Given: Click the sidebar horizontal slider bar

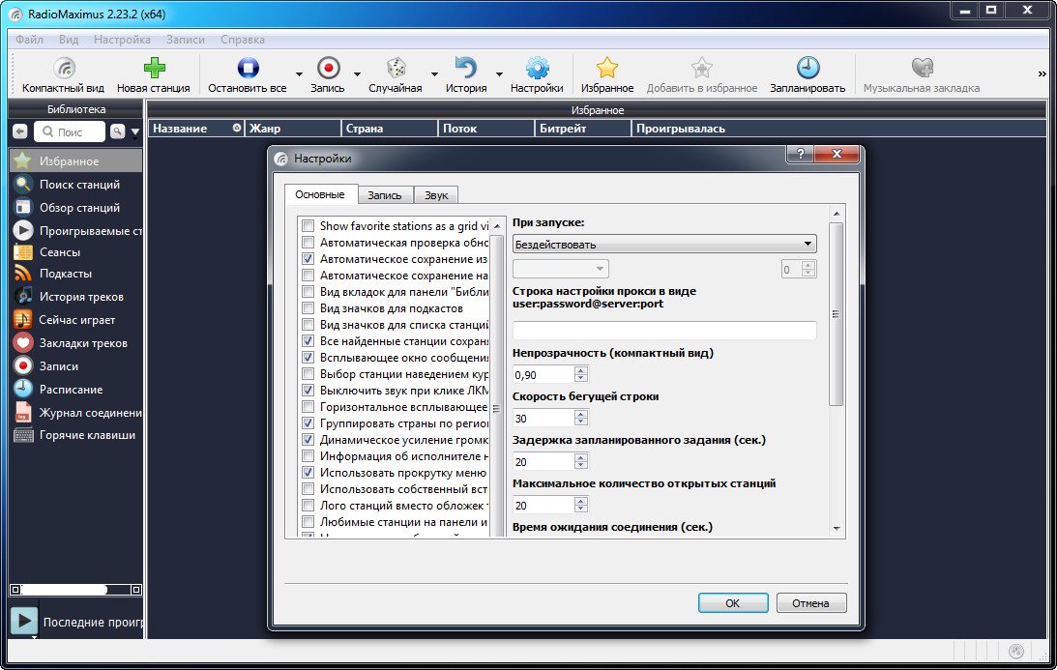Looking at the screenshot, I should click(75, 590).
